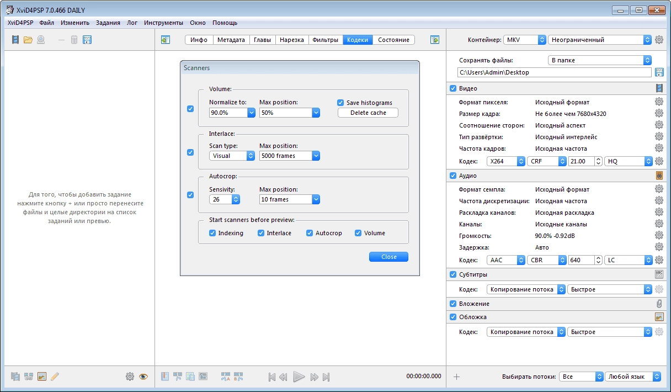The width and height of the screenshot is (671, 392).
Task: Close the Scanners dialog with Close button
Action: [x=388, y=257]
